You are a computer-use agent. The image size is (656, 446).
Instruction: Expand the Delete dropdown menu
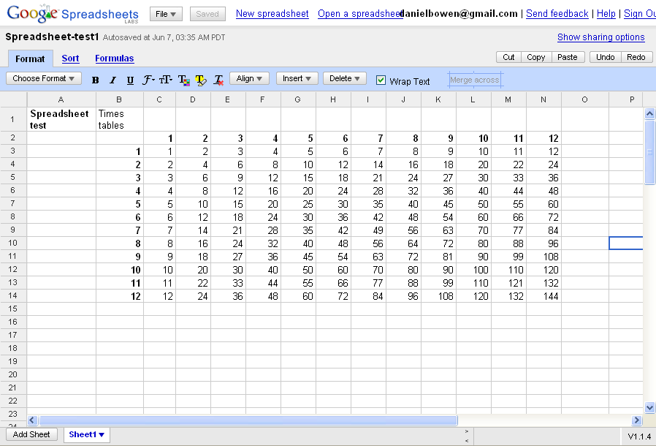point(344,78)
